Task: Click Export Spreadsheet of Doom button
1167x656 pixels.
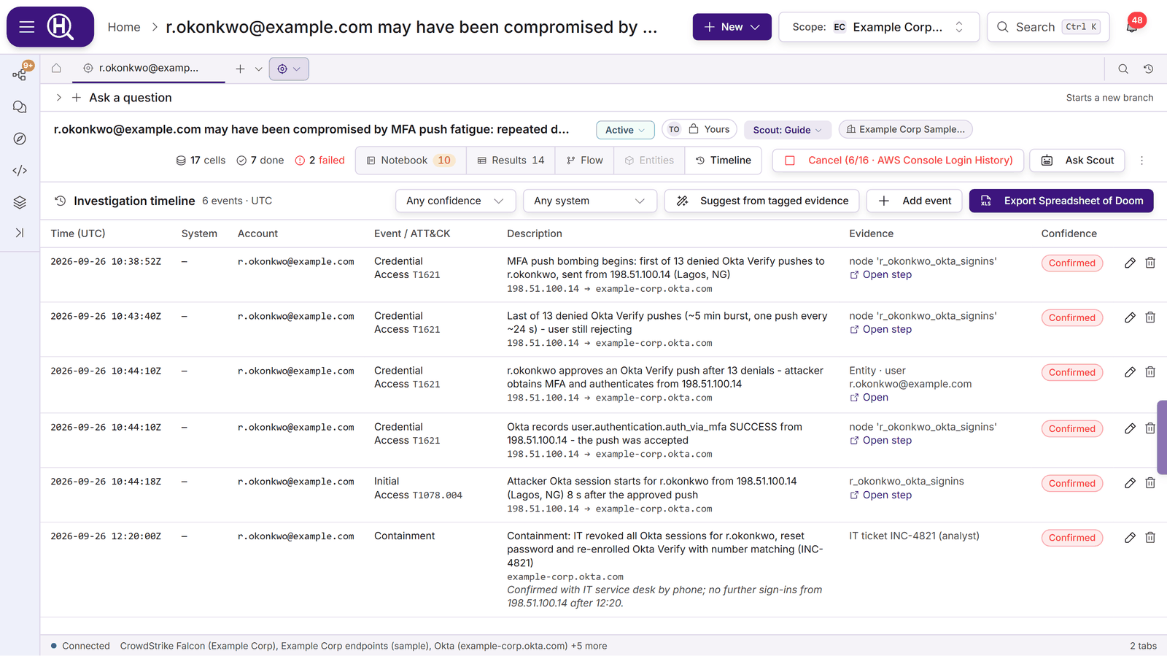Action: [x=1061, y=201]
